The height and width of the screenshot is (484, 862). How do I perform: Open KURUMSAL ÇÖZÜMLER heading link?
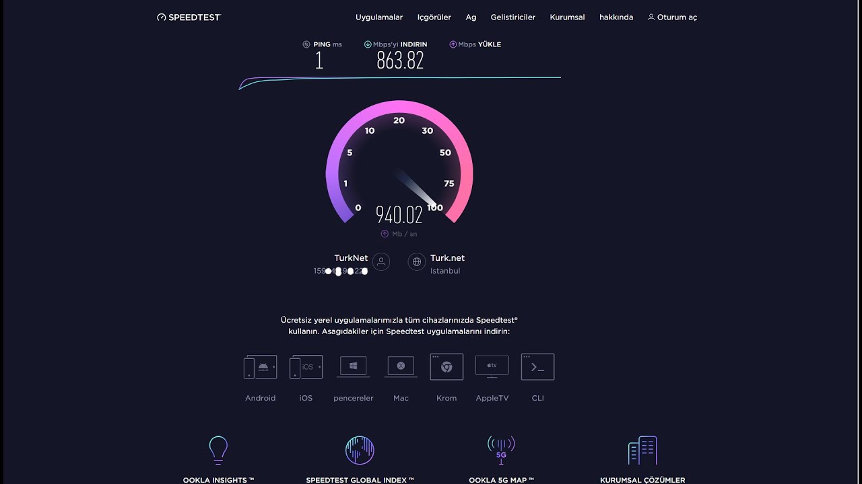tap(642, 480)
